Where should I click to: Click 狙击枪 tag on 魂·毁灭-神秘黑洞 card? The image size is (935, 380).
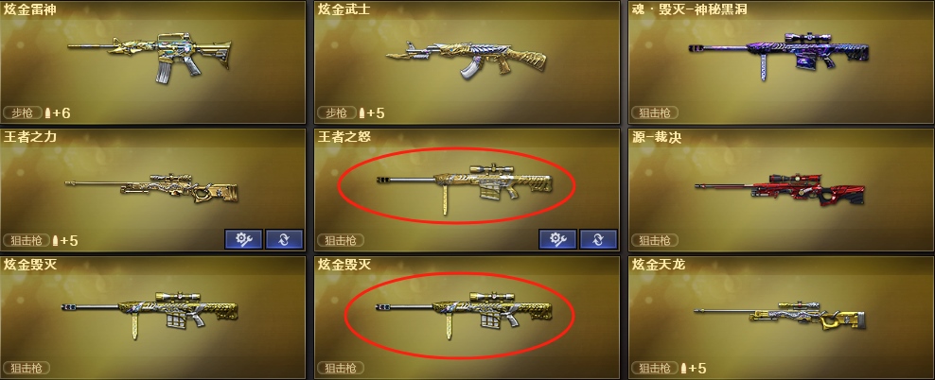(x=655, y=112)
